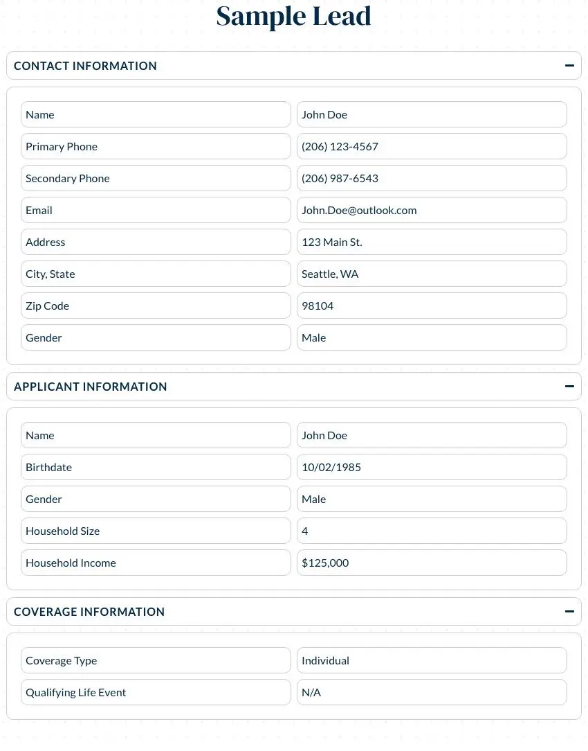Click the Household Size value 4

point(432,531)
